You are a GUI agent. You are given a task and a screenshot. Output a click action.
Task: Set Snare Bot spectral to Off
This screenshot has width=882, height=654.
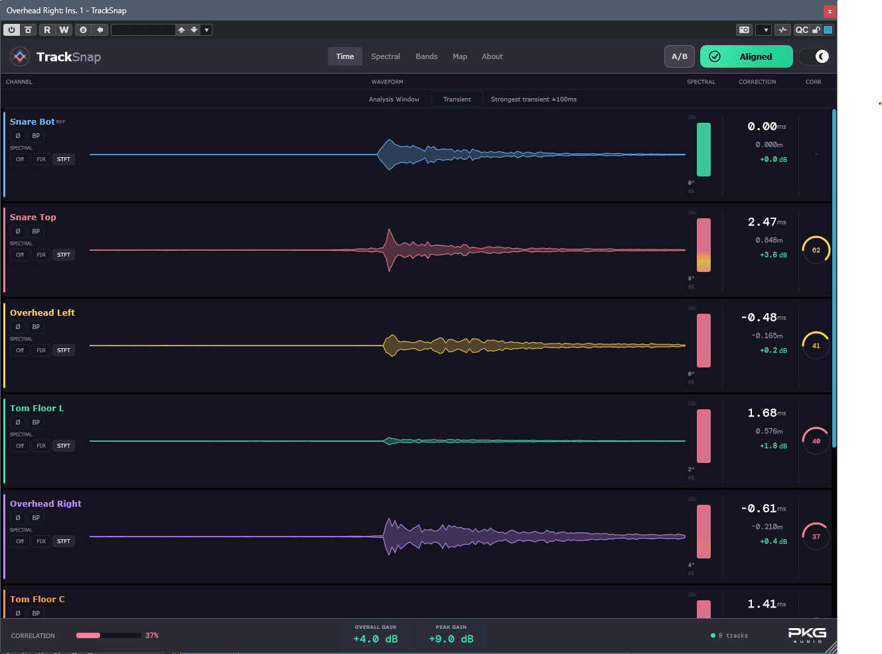pos(20,159)
